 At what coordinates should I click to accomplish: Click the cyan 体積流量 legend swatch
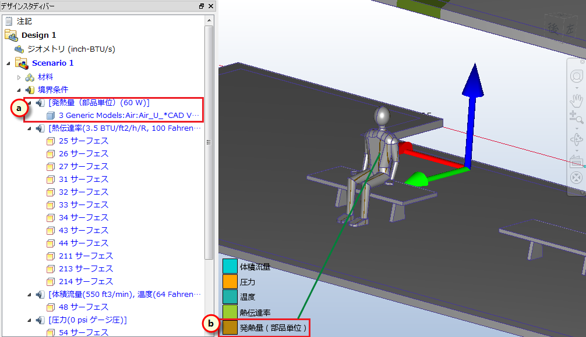click(230, 266)
